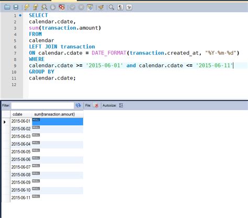Click the current-row arrow beside 2015-06-01
The image size is (248, 218).
(x=5, y=122)
